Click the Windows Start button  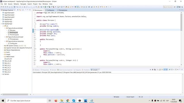[x=3, y=100]
